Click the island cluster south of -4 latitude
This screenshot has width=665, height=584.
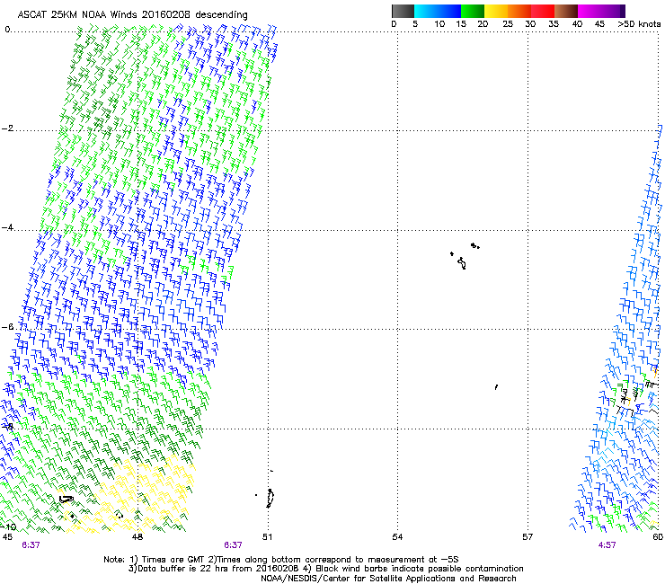tap(465, 256)
